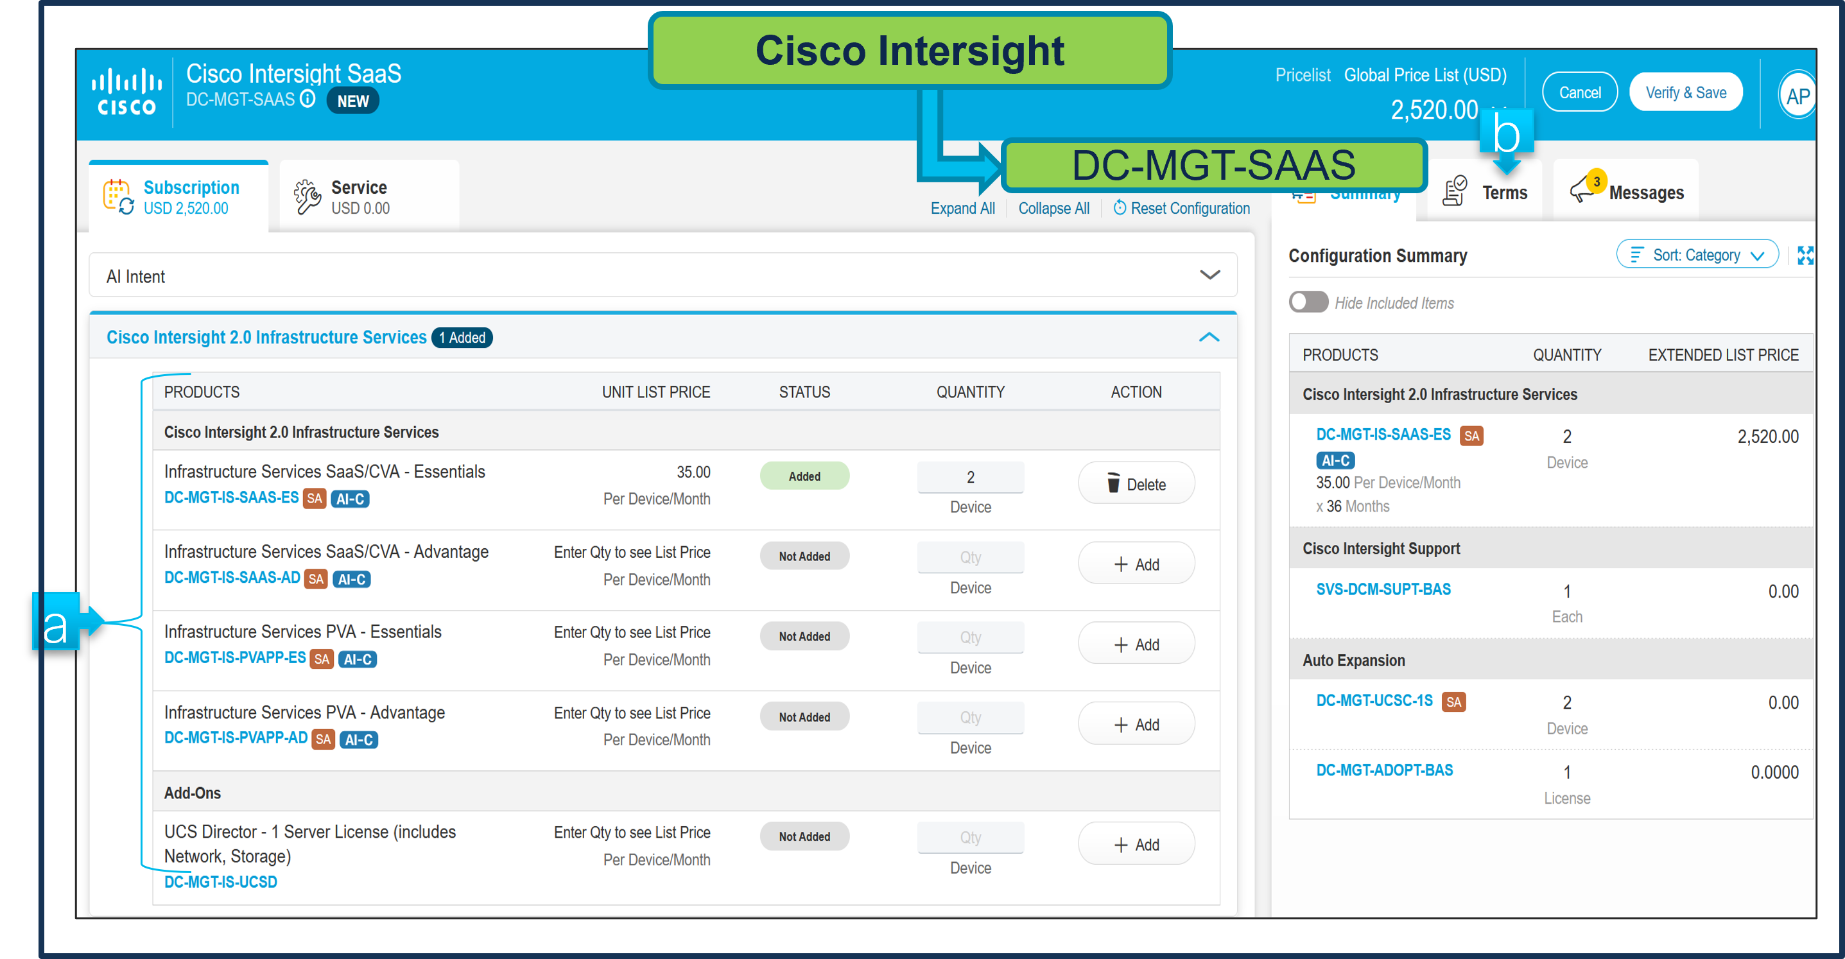
Task: Open the Sort: Category dropdown
Action: tap(1697, 255)
